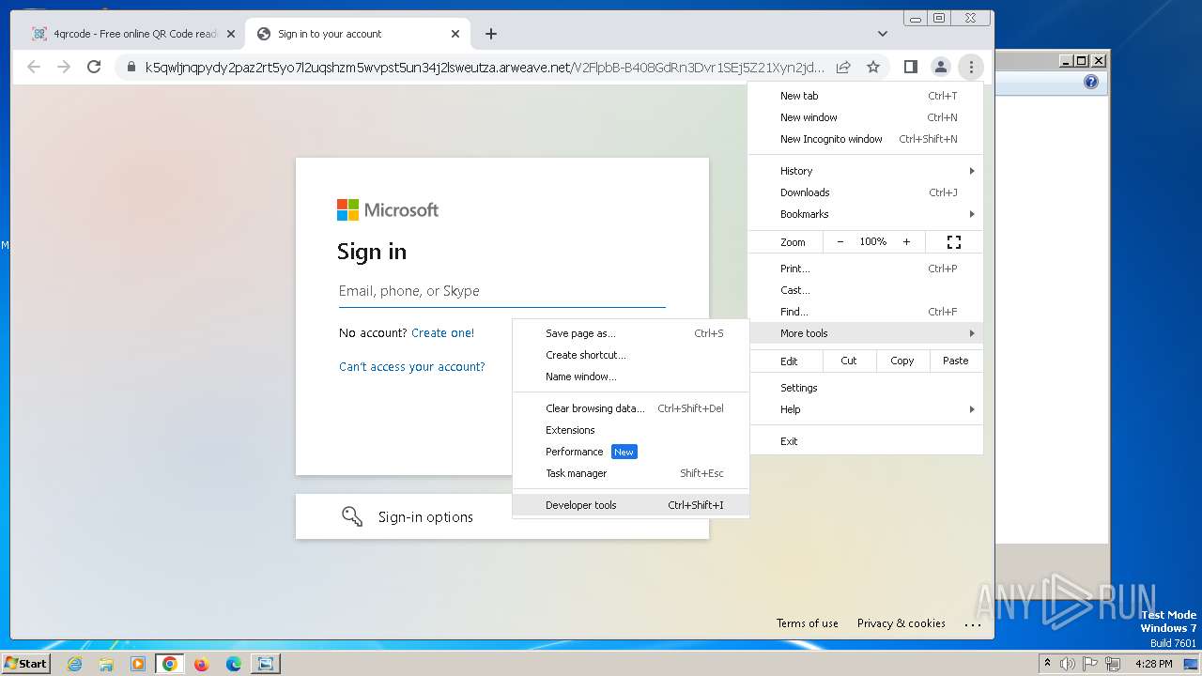
Task: Click the browser forward arrow
Action: point(64,67)
